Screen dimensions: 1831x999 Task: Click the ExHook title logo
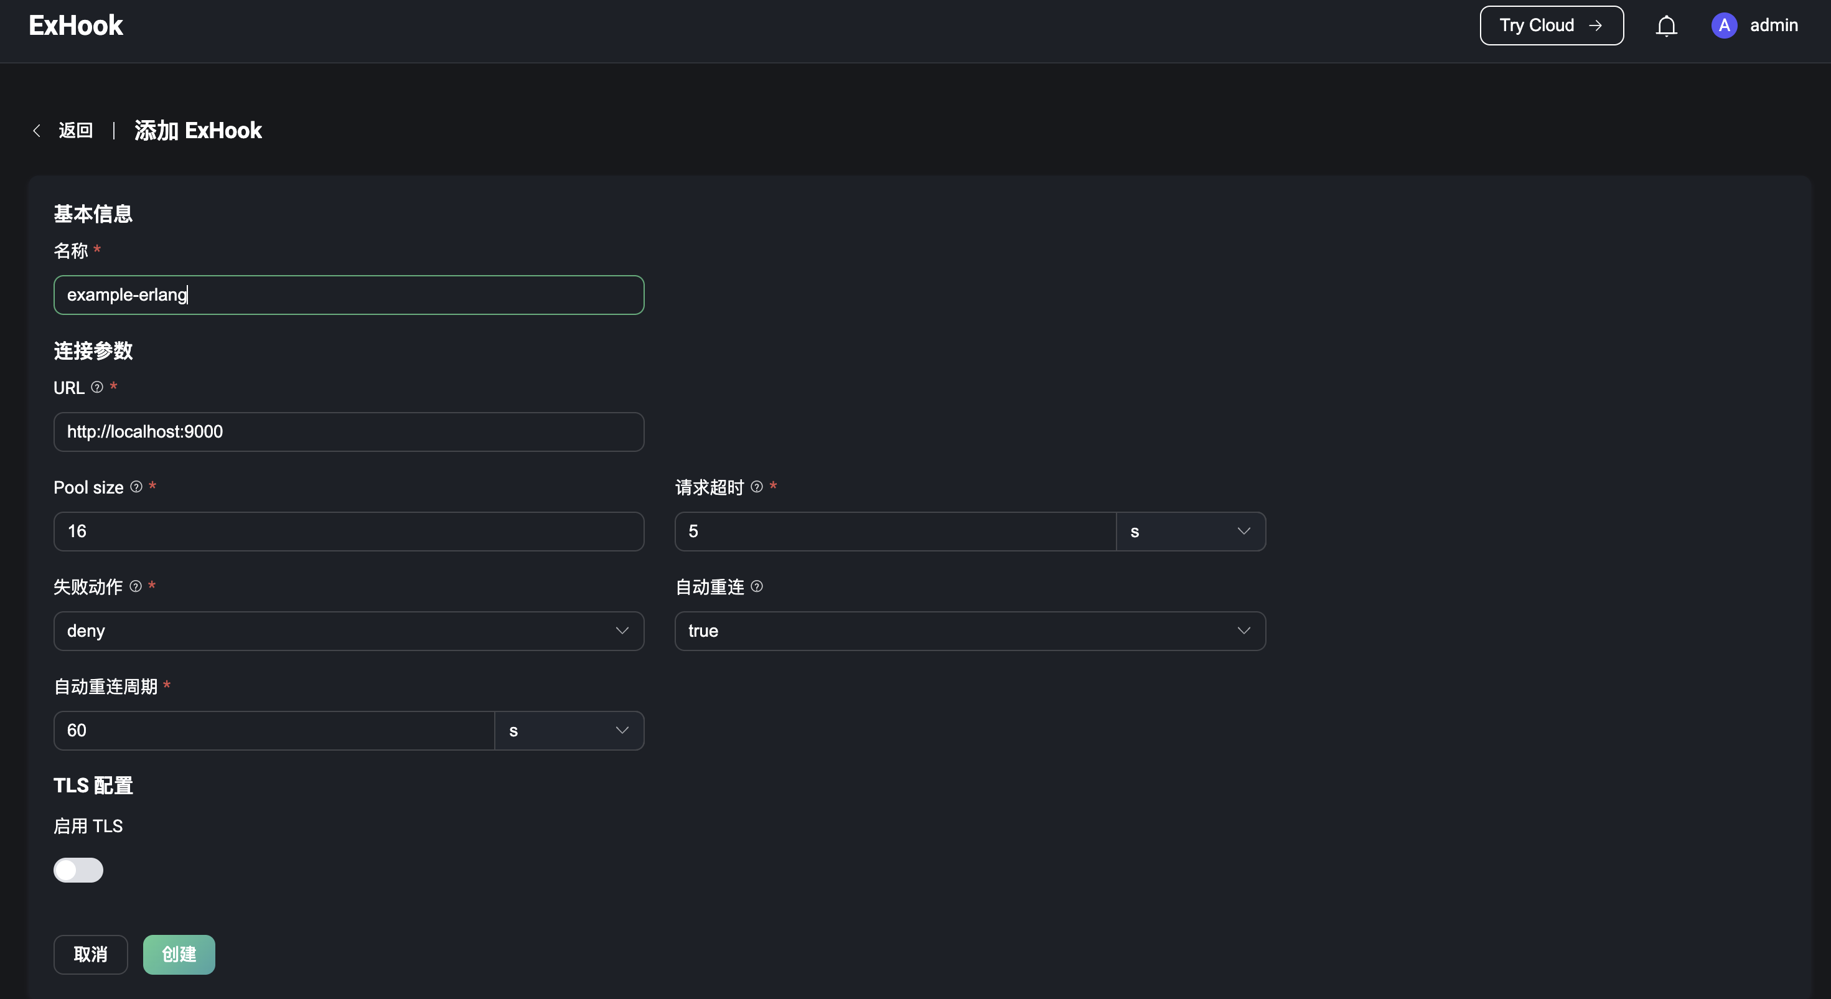point(75,25)
